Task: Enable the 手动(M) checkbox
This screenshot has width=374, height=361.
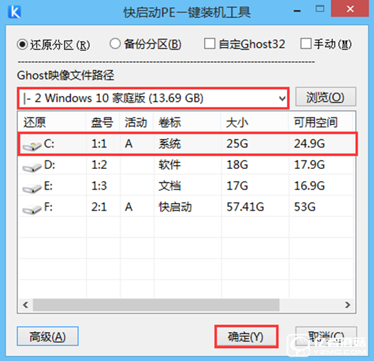Action: click(306, 43)
